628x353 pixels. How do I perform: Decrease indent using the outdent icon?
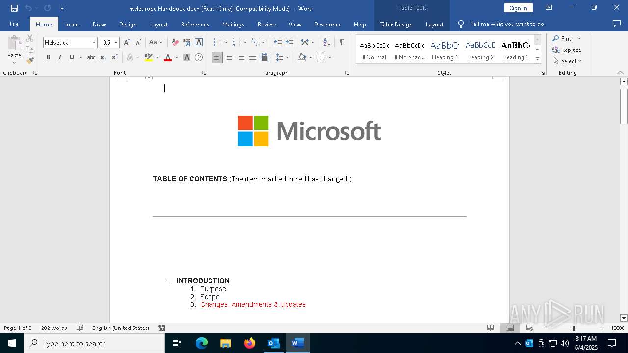point(278,42)
